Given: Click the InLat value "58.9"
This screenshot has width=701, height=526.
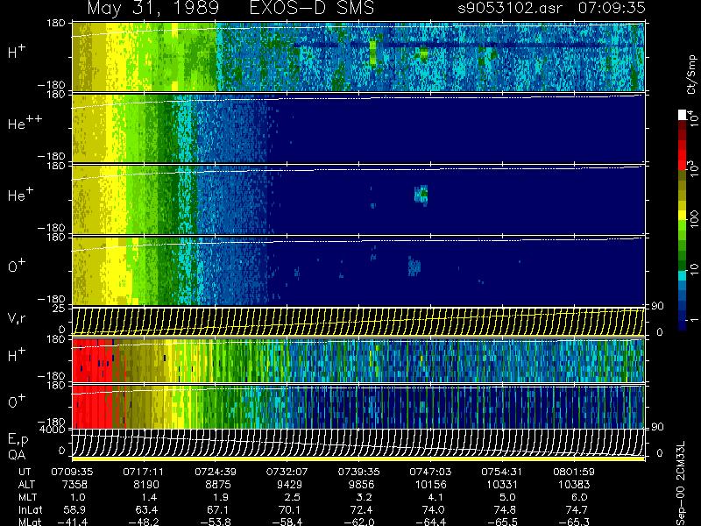Looking at the screenshot, I should tap(75, 510).
